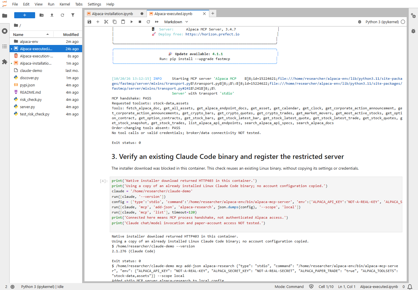Open notifications bell in status bar
The width and height of the screenshot is (418, 290).
tap(410, 287)
